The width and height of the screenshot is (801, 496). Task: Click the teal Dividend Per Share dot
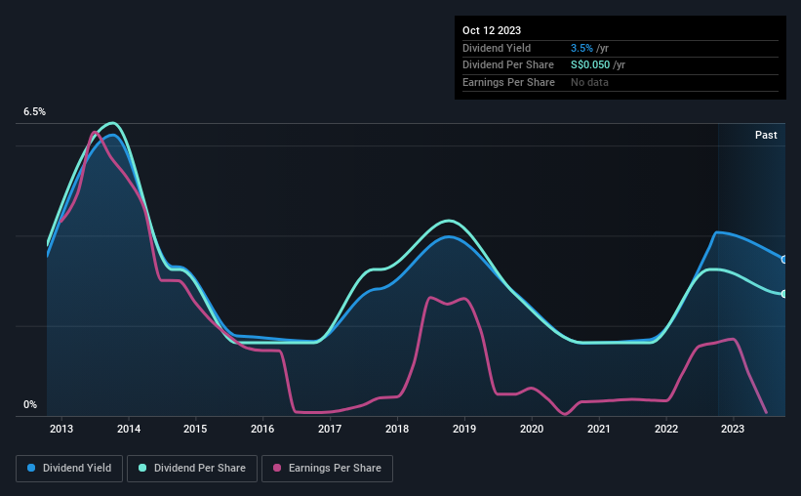point(142,468)
